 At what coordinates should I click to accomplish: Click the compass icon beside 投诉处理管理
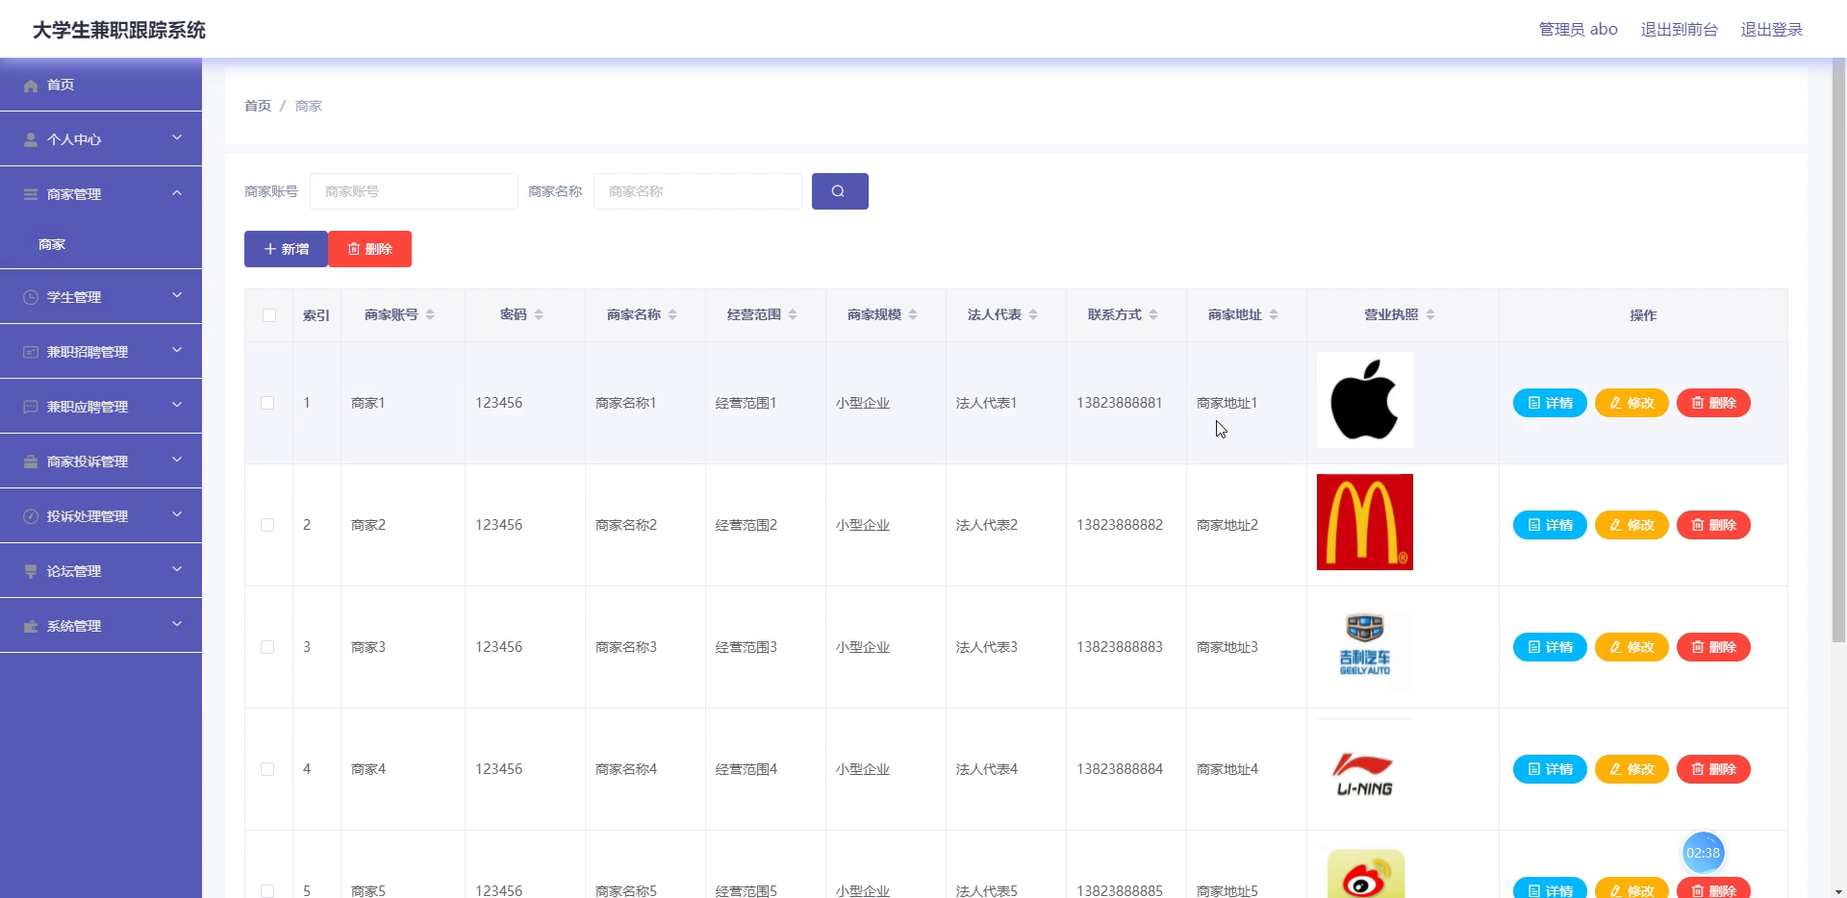pyautogui.click(x=31, y=517)
